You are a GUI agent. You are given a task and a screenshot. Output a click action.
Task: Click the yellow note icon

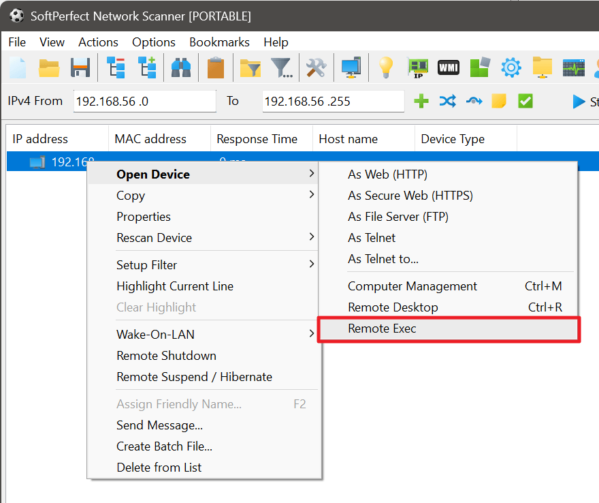click(498, 102)
